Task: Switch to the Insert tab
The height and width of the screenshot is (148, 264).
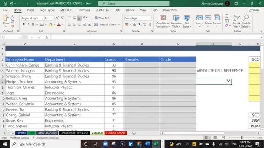Action: click(x=31, y=10)
